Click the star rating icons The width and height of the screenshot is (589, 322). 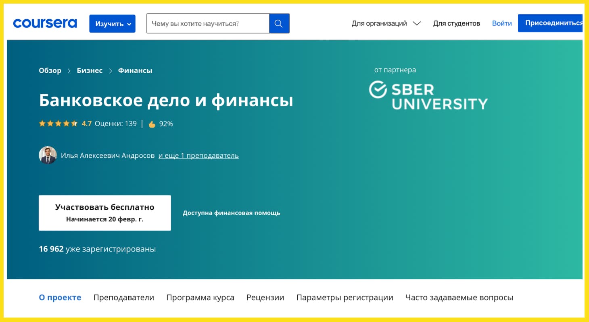58,124
